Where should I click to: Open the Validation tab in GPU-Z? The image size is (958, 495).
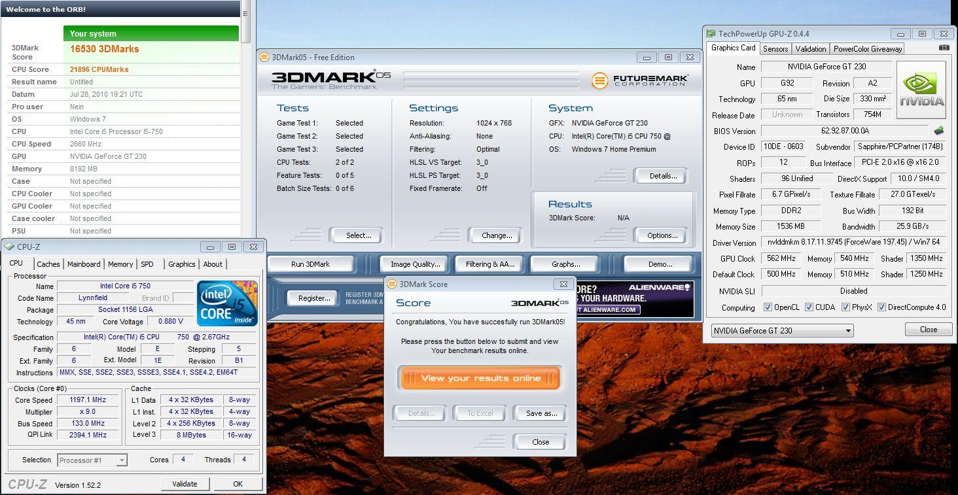pos(811,49)
